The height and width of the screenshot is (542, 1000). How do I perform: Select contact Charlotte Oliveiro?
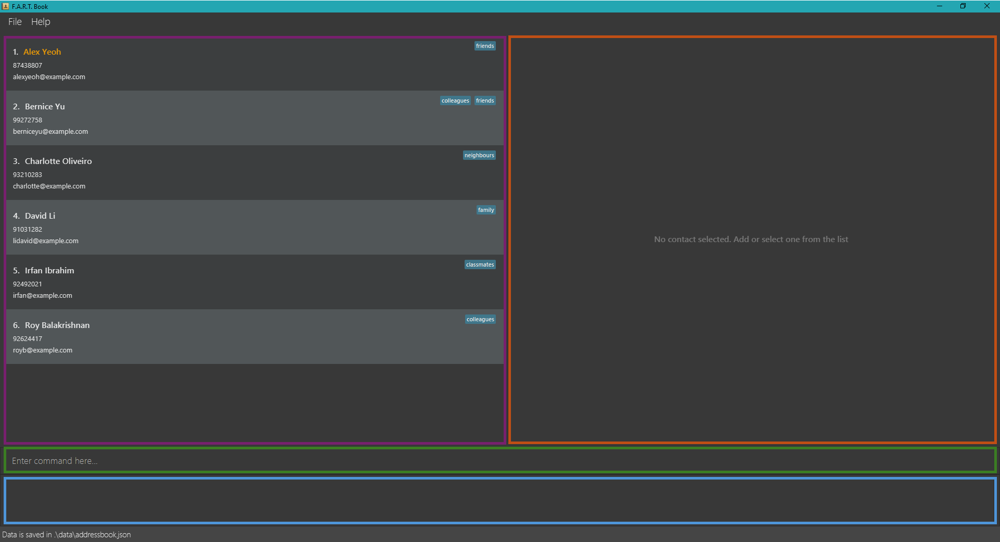click(255, 173)
